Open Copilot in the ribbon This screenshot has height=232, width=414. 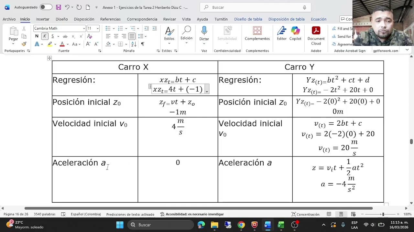(295, 31)
